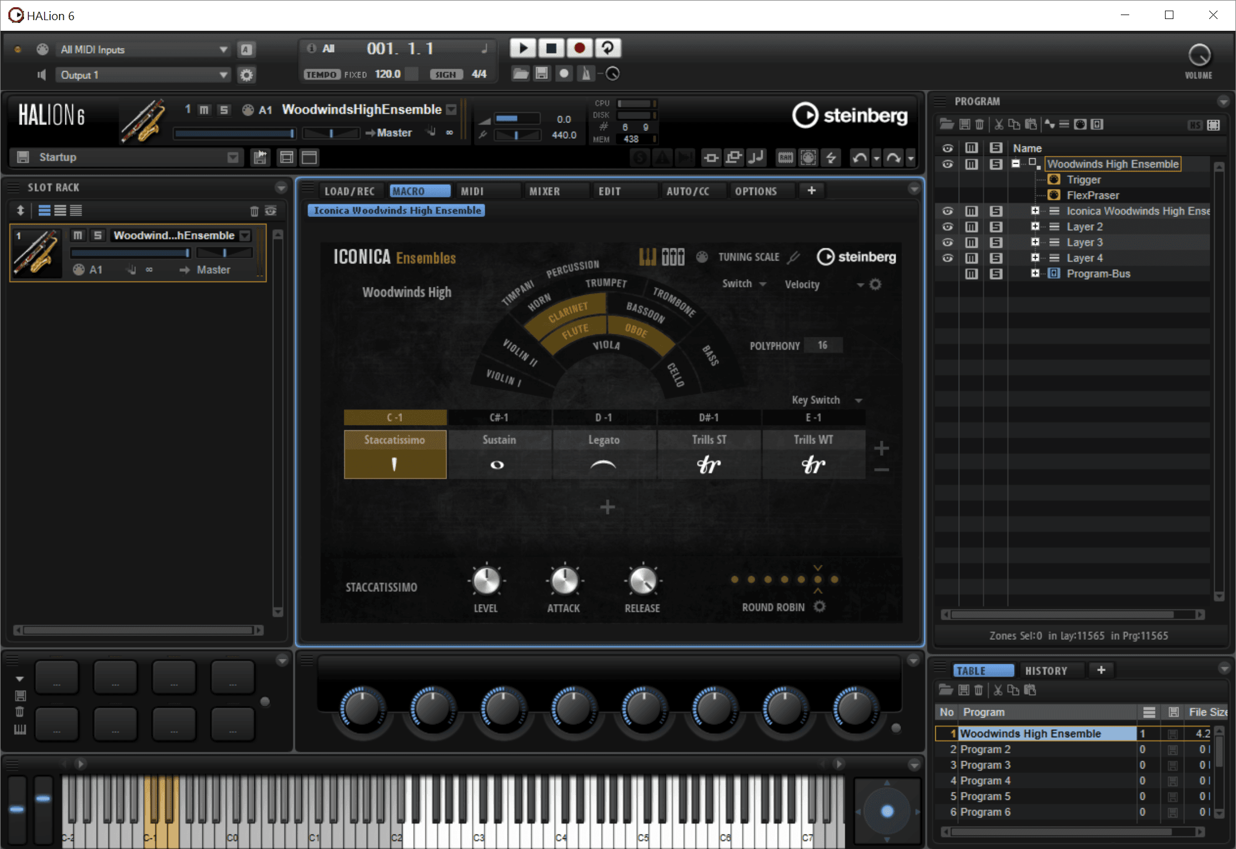
Task: Click the Record transport button
Action: 579,48
